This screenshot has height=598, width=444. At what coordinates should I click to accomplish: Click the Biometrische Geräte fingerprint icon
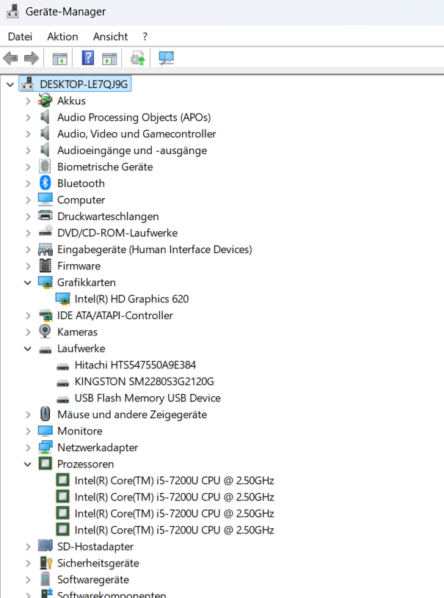(x=45, y=167)
